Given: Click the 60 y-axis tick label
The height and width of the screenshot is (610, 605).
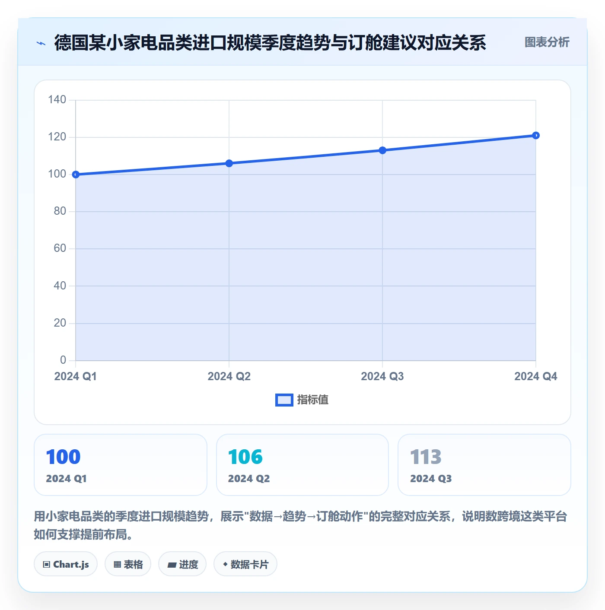Looking at the screenshot, I should coord(60,248).
